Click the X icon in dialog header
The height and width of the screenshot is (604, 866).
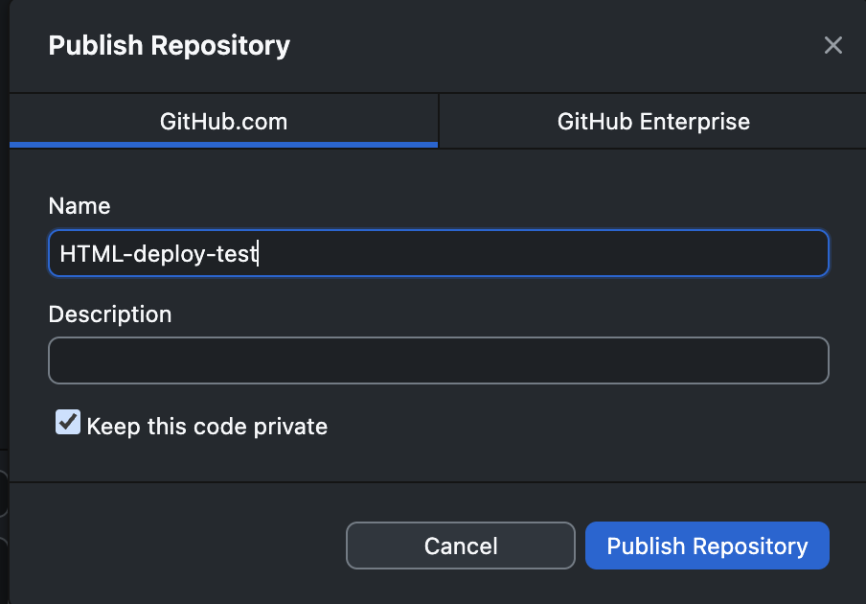[832, 45]
